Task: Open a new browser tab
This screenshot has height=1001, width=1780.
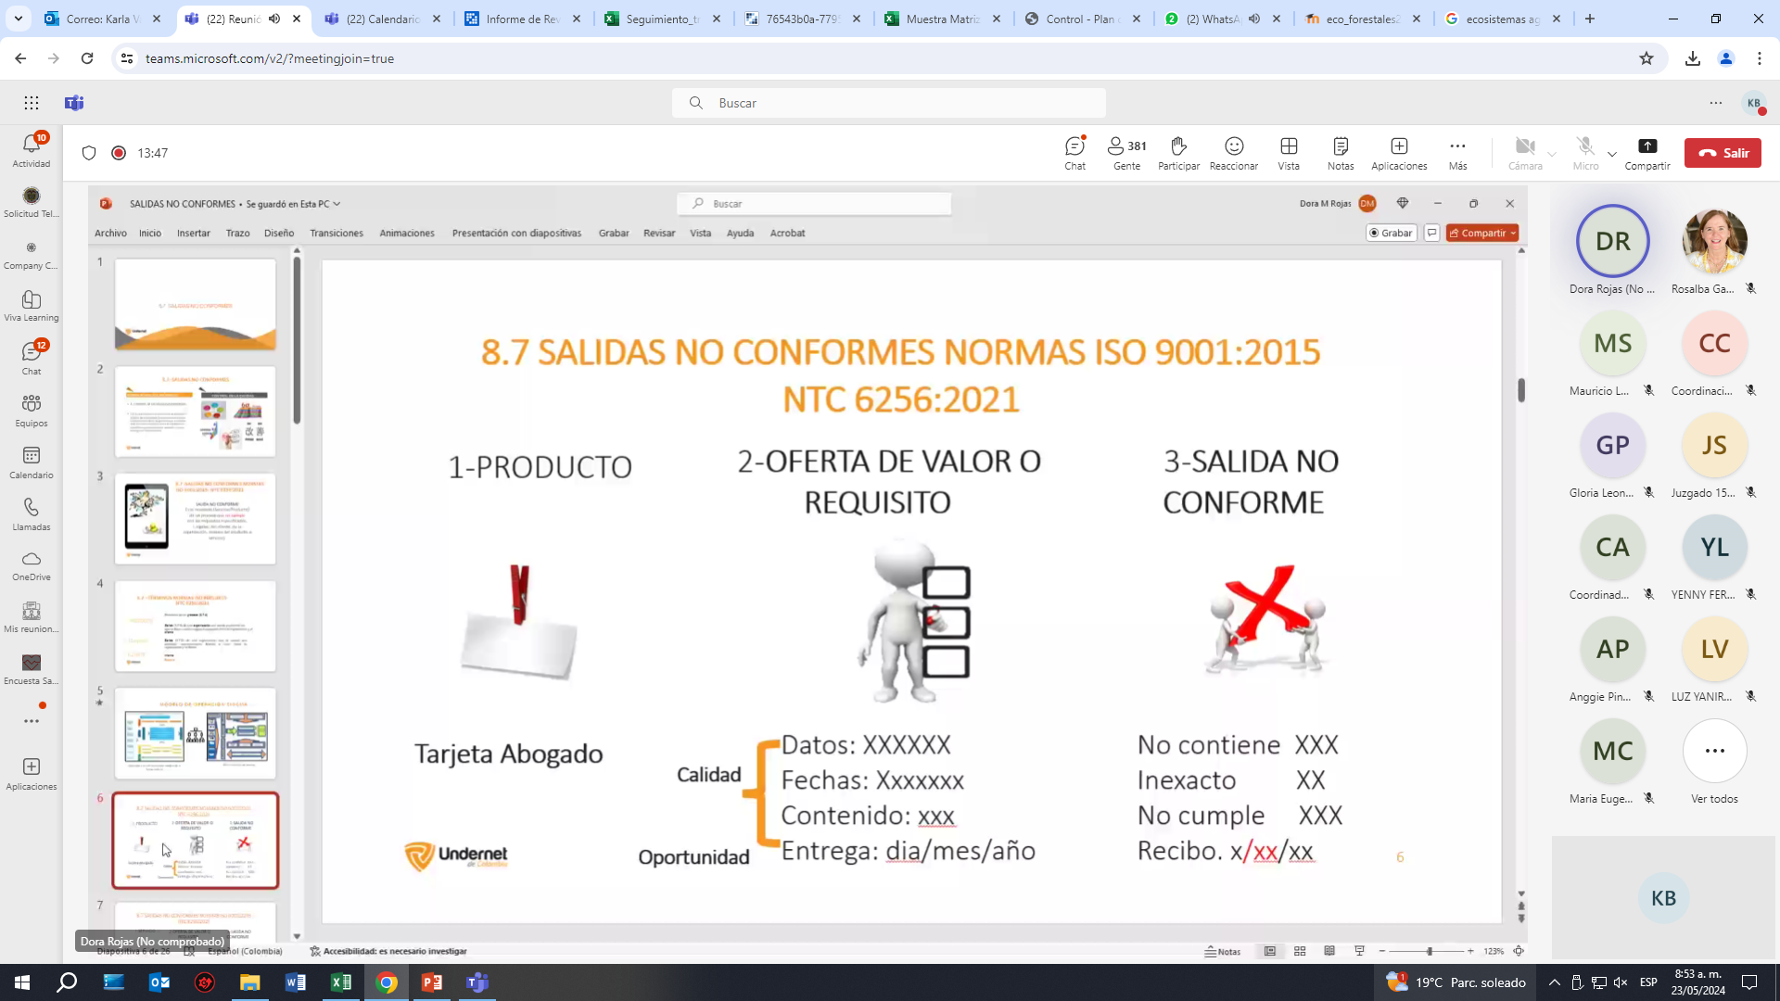Action: [x=1590, y=19]
